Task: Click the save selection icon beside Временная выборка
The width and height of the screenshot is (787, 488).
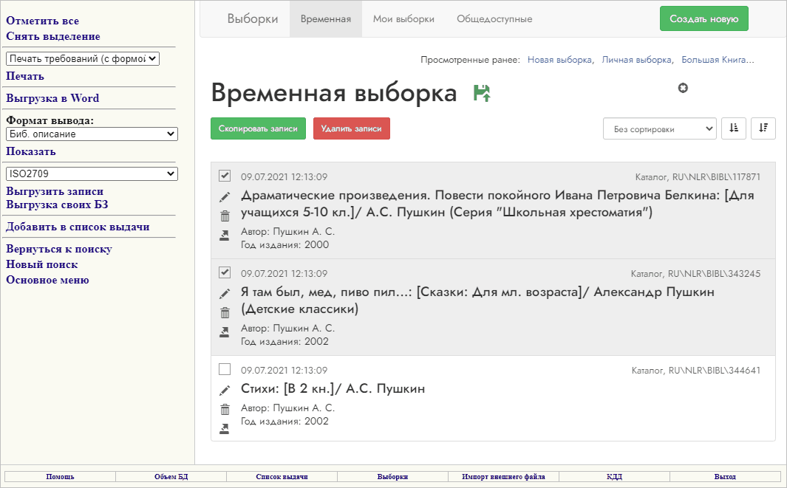Action: click(x=482, y=93)
